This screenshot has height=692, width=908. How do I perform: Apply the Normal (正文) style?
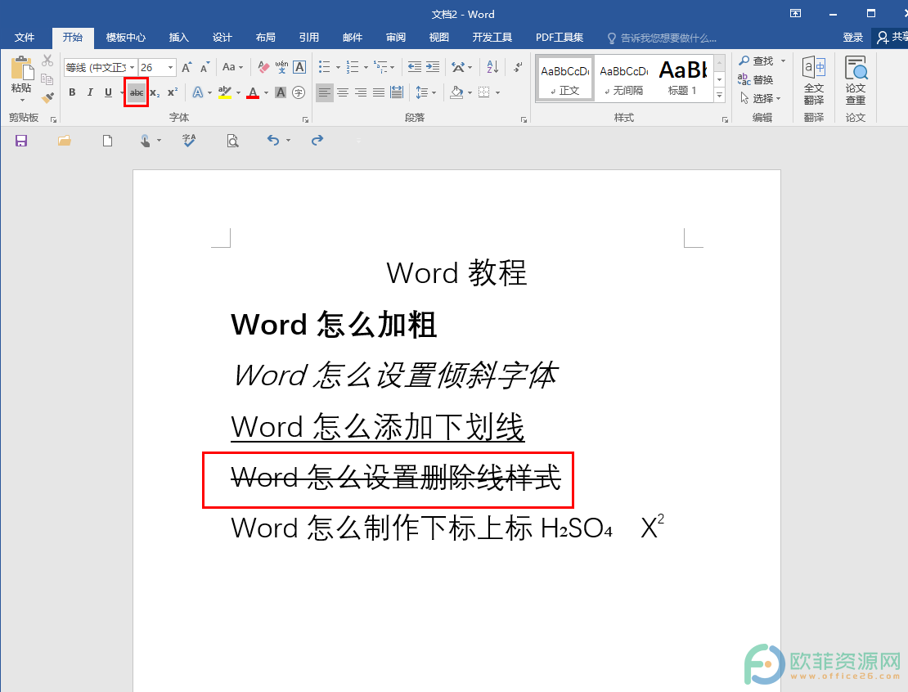(x=565, y=79)
